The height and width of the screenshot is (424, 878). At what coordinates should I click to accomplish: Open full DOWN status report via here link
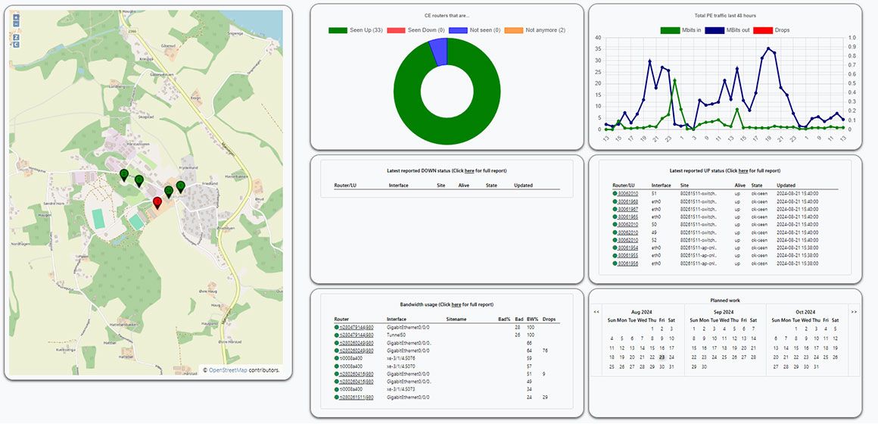[469, 170]
